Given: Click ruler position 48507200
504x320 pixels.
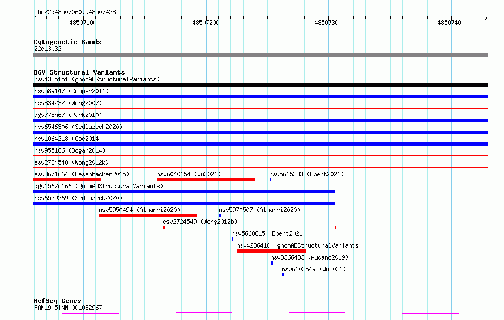Looking at the screenshot, I should pyautogui.click(x=206, y=23).
